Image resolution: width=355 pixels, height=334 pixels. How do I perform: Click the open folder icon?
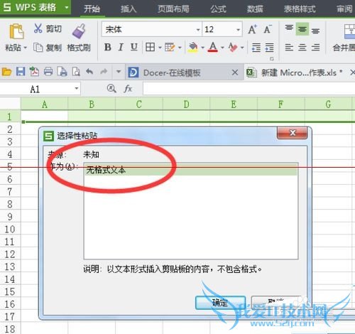pos(6,72)
